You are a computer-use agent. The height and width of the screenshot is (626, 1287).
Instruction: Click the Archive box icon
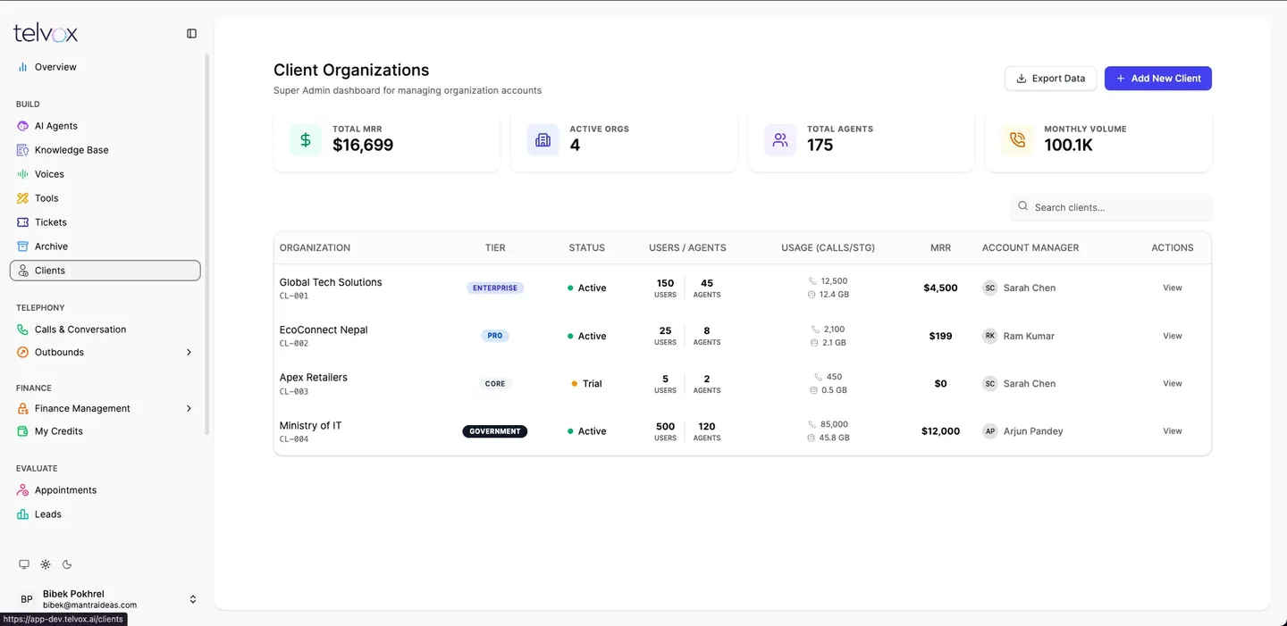point(23,246)
